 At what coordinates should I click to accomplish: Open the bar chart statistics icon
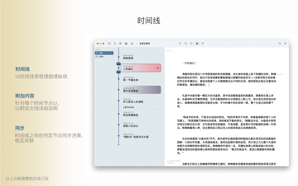click(126, 44)
